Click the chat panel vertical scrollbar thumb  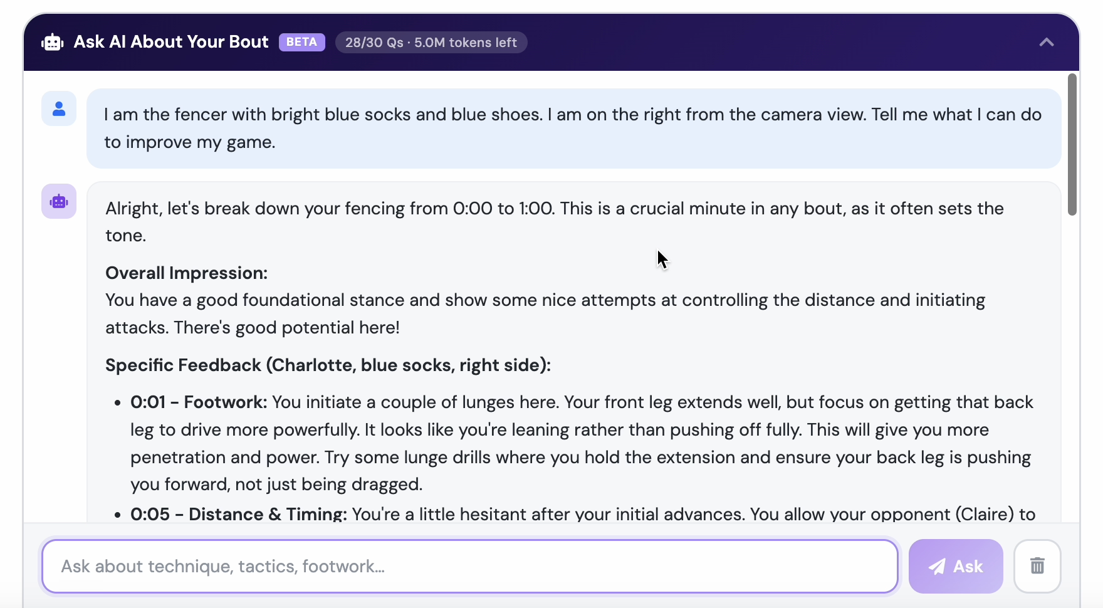pos(1072,144)
